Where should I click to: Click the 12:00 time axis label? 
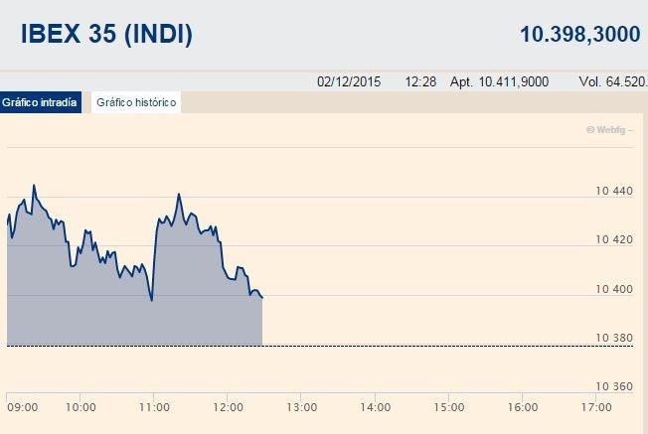tap(229, 407)
